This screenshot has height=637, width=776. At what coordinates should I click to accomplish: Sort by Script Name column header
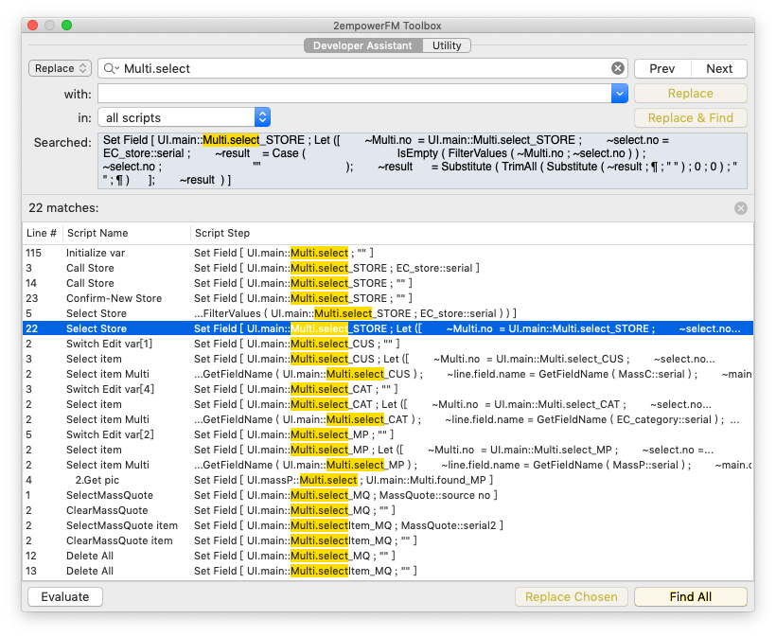(x=127, y=233)
